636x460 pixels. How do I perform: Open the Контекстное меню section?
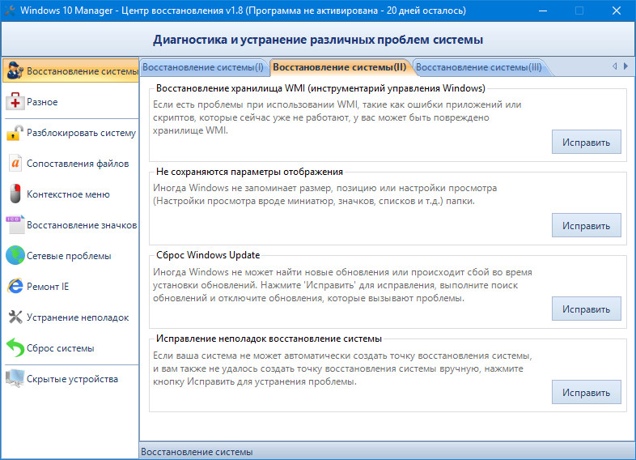tap(68, 194)
